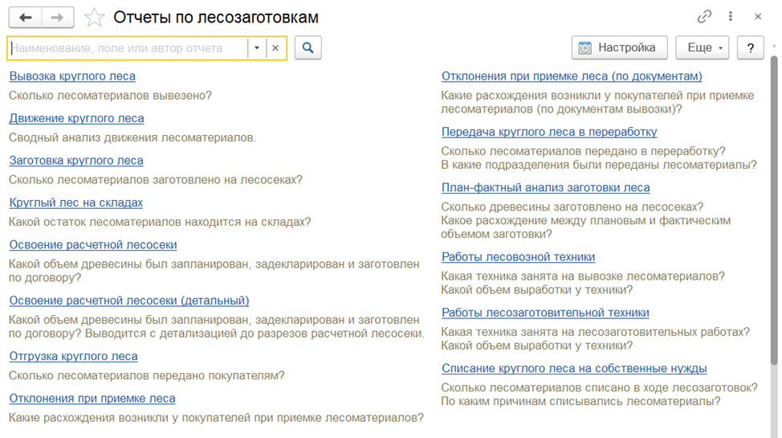Add page to favorites with star icon
The width and height of the screenshot is (782, 438).
tap(94, 18)
